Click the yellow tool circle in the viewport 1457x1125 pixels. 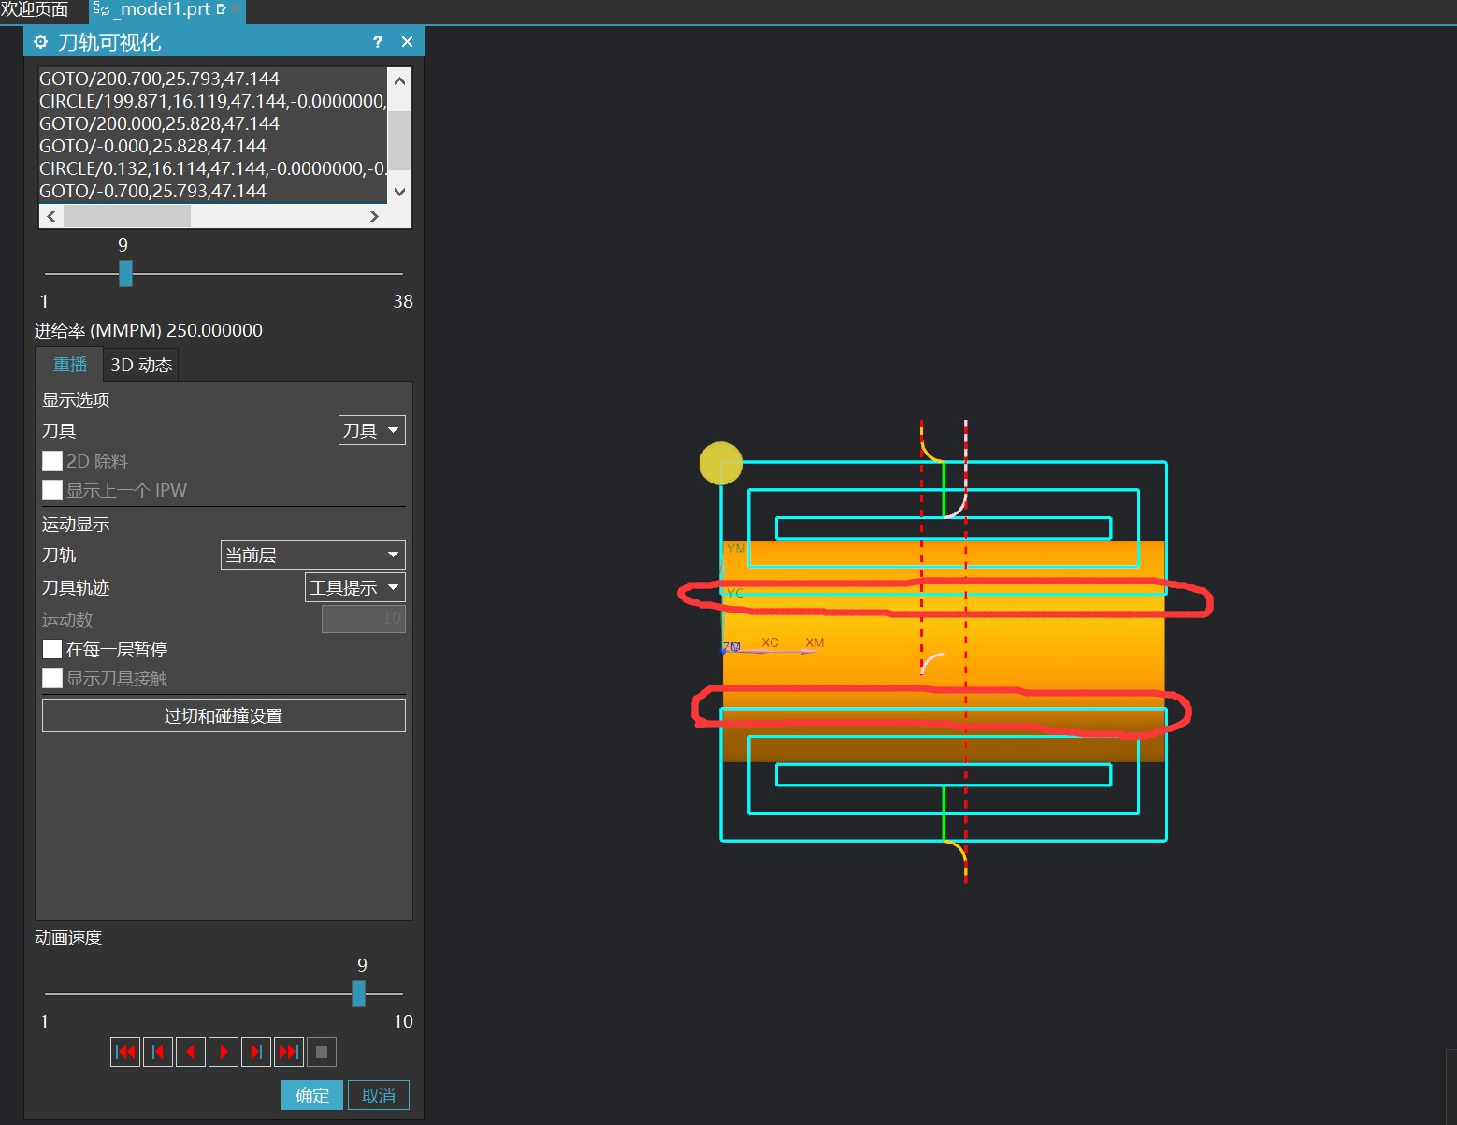[721, 463]
